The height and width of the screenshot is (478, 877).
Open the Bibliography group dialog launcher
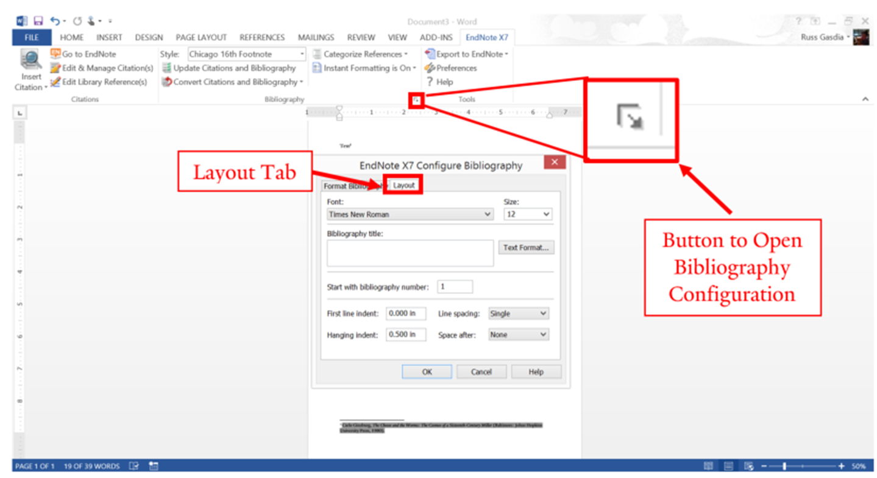point(416,99)
